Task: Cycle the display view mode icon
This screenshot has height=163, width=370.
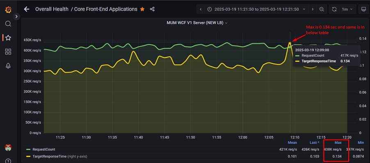Action: 363,9
